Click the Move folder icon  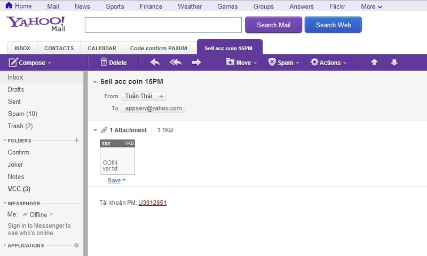pyautogui.click(x=230, y=62)
